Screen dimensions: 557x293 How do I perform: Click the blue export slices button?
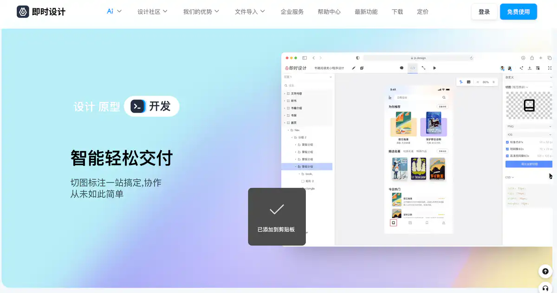pyautogui.click(x=529, y=164)
